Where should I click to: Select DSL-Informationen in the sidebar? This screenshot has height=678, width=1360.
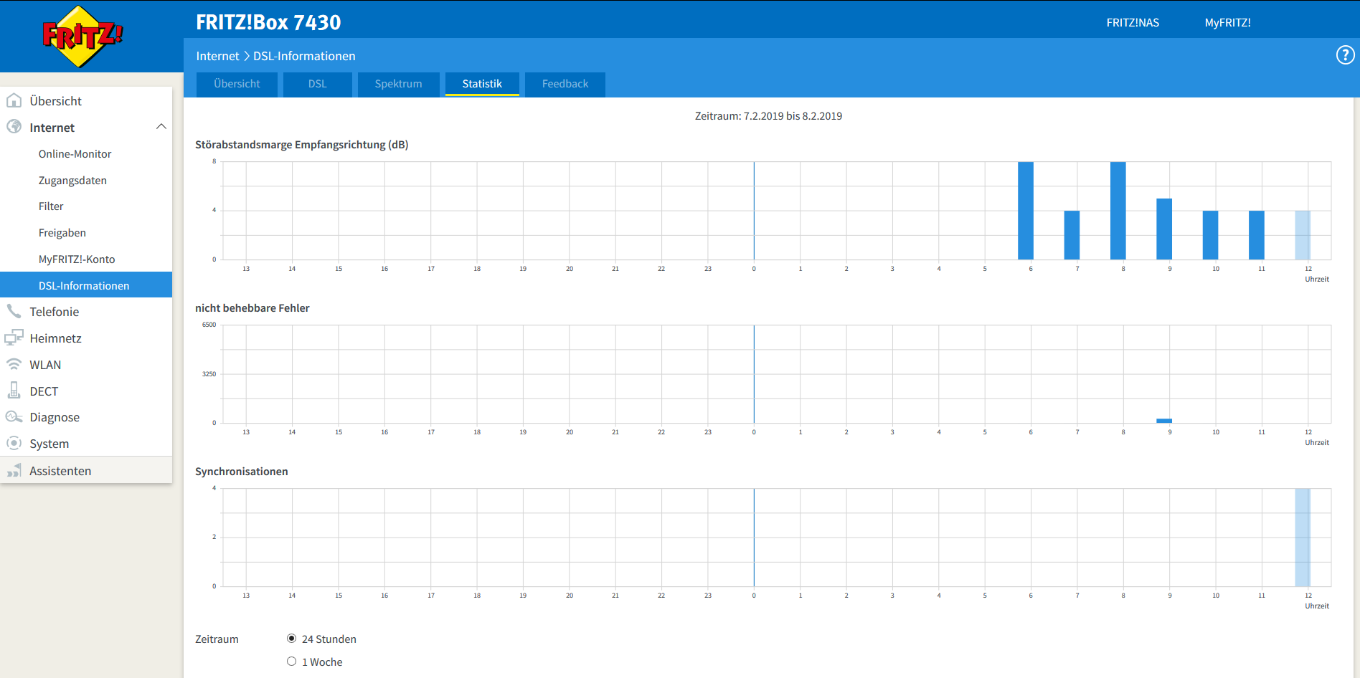(86, 285)
